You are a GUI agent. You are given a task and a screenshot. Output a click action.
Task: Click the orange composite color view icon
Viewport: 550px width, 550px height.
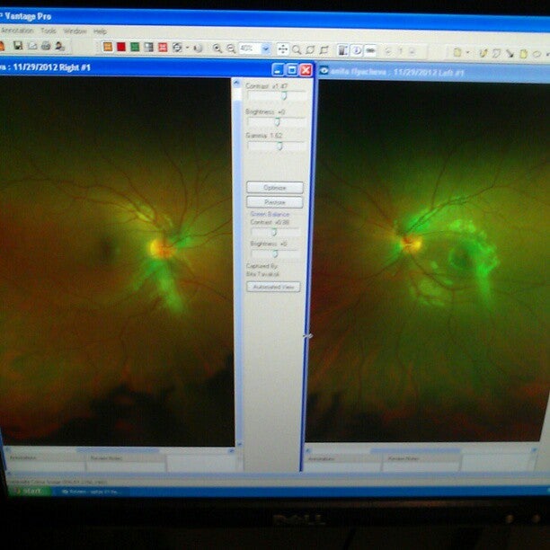point(107,47)
